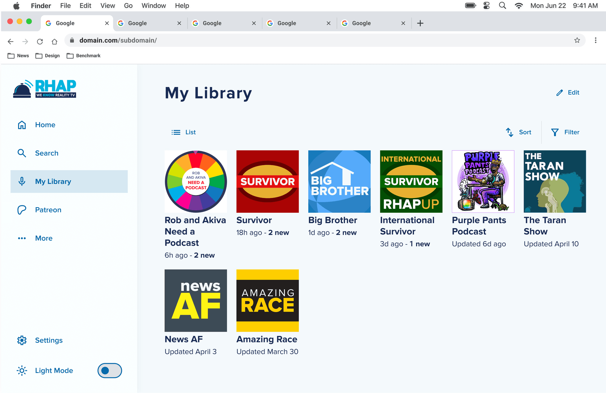The height and width of the screenshot is (393, 606).
Task: Reload the page with the refresh icon
Action: point(40,41)
